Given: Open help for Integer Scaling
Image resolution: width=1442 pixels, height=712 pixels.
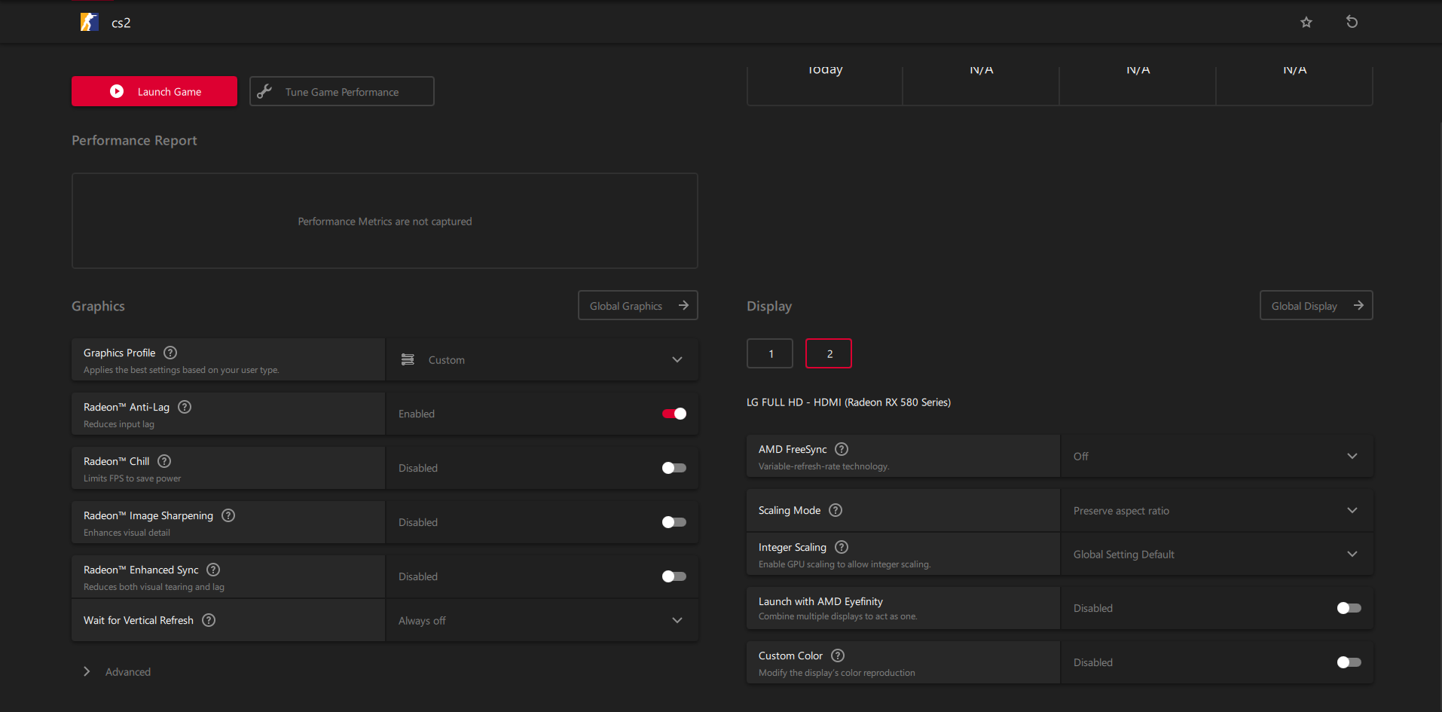Looking at the screenshot, I should point(842,547).
